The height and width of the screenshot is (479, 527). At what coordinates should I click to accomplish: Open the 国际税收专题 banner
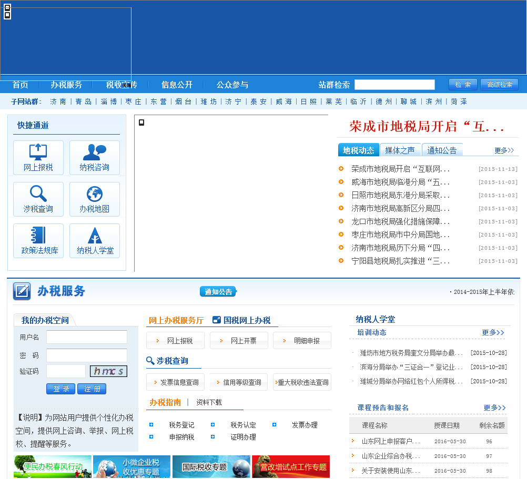211,466
